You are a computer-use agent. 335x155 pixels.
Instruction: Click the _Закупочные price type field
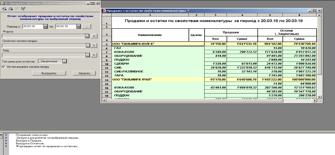click(x=50, y=61)
